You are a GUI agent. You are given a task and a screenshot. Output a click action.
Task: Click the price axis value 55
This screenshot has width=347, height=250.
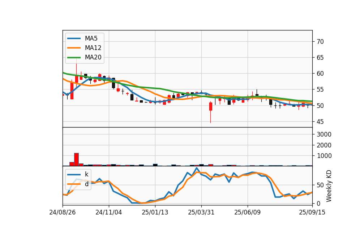(x=320, y=89)
